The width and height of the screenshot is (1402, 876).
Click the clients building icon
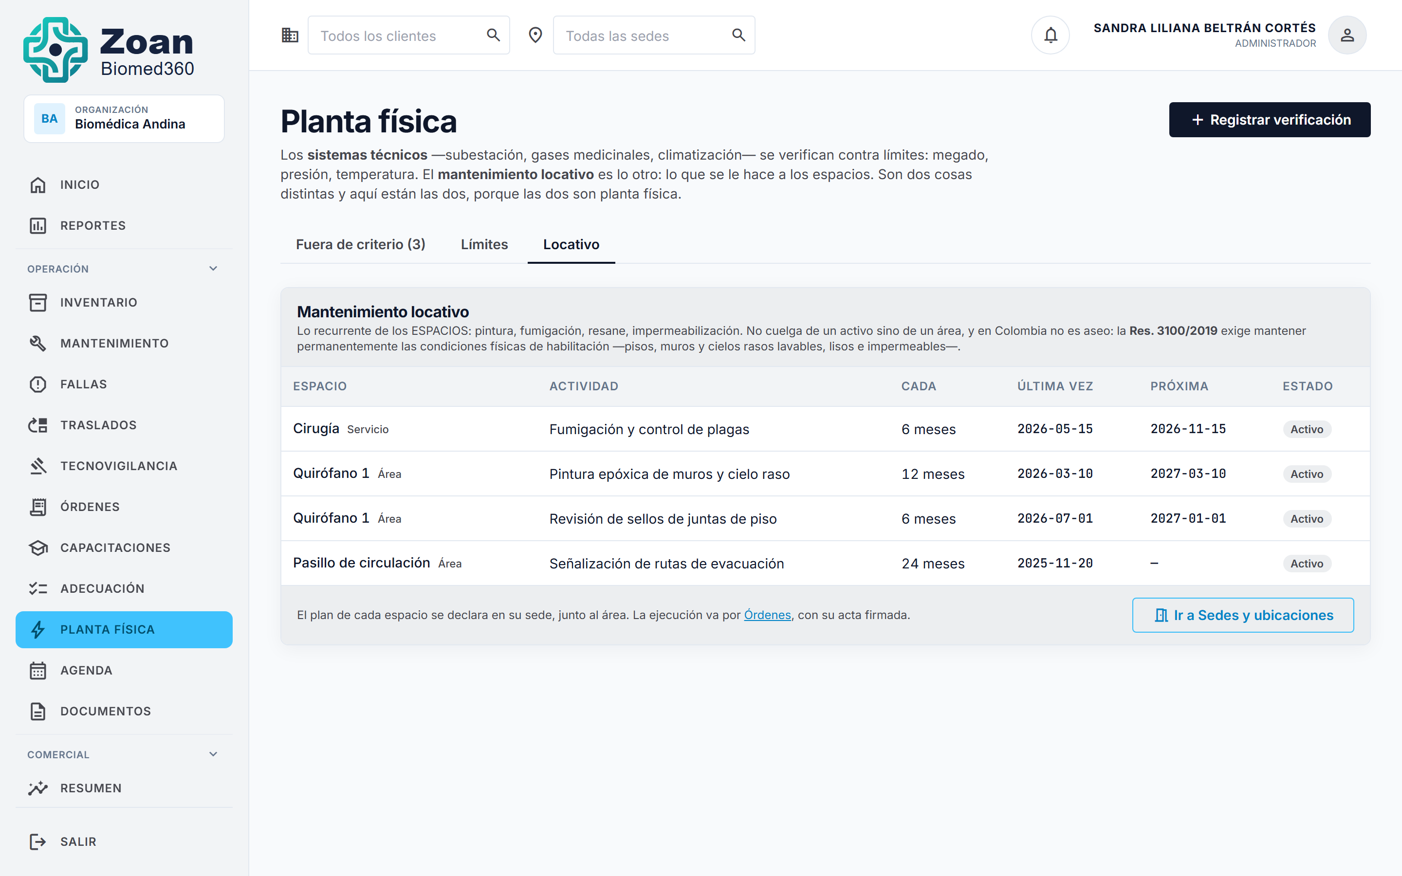coord(290,36)
